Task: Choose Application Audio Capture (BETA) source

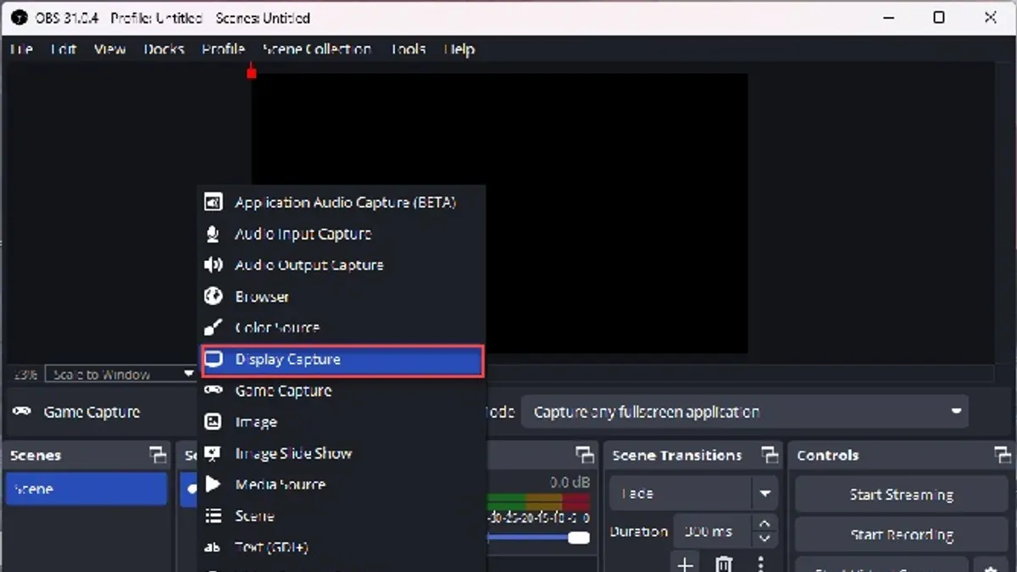Action: pos(342,203)
